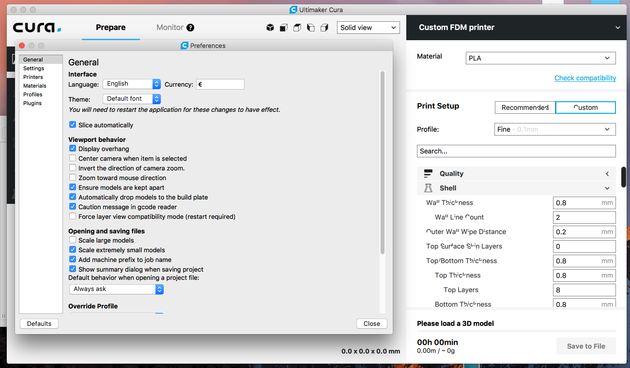
Task: Click the Top Thickness value field
Action: click(x=584, y=276)
